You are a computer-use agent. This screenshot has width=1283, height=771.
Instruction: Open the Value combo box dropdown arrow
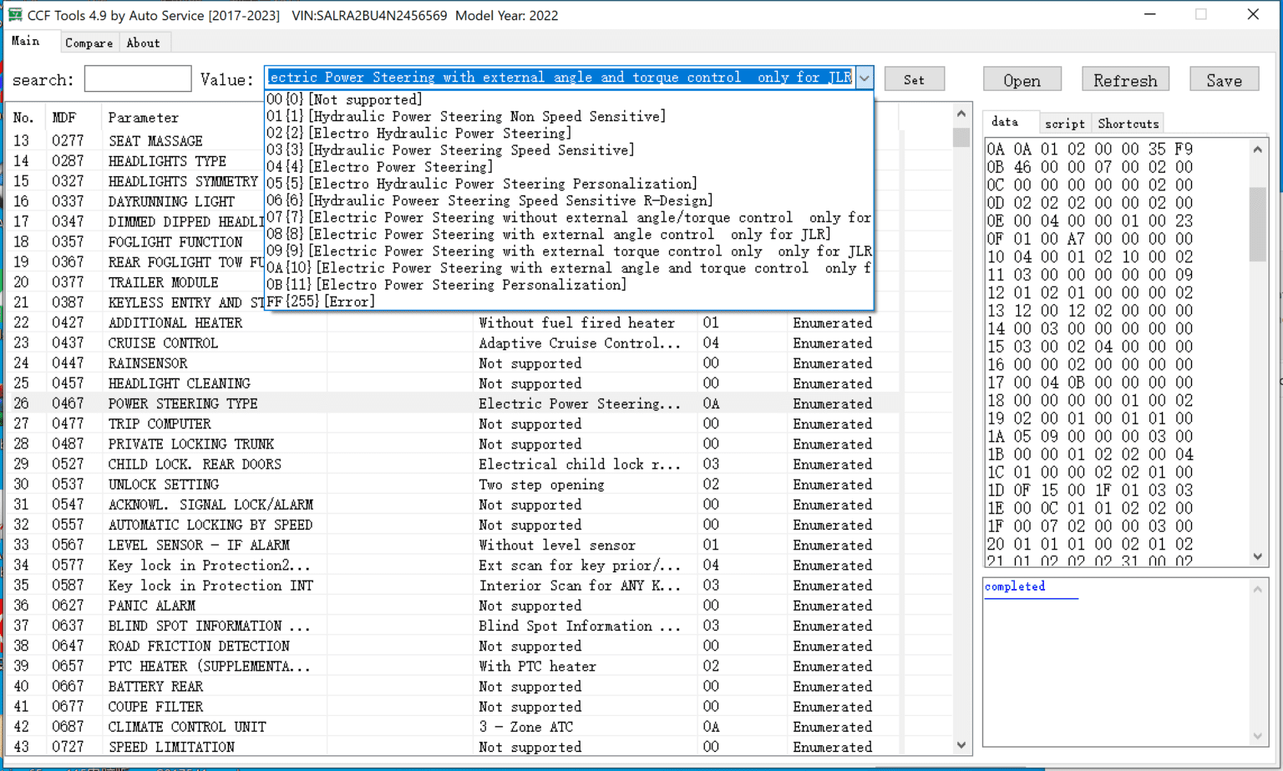(x=865, y=78)
